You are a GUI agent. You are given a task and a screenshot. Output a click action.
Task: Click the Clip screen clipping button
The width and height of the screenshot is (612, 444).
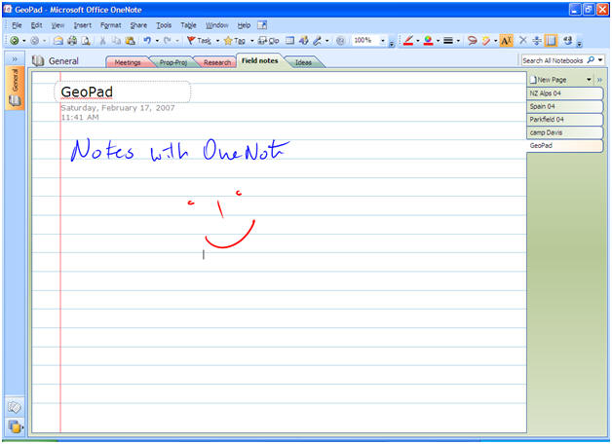[269, 40]
